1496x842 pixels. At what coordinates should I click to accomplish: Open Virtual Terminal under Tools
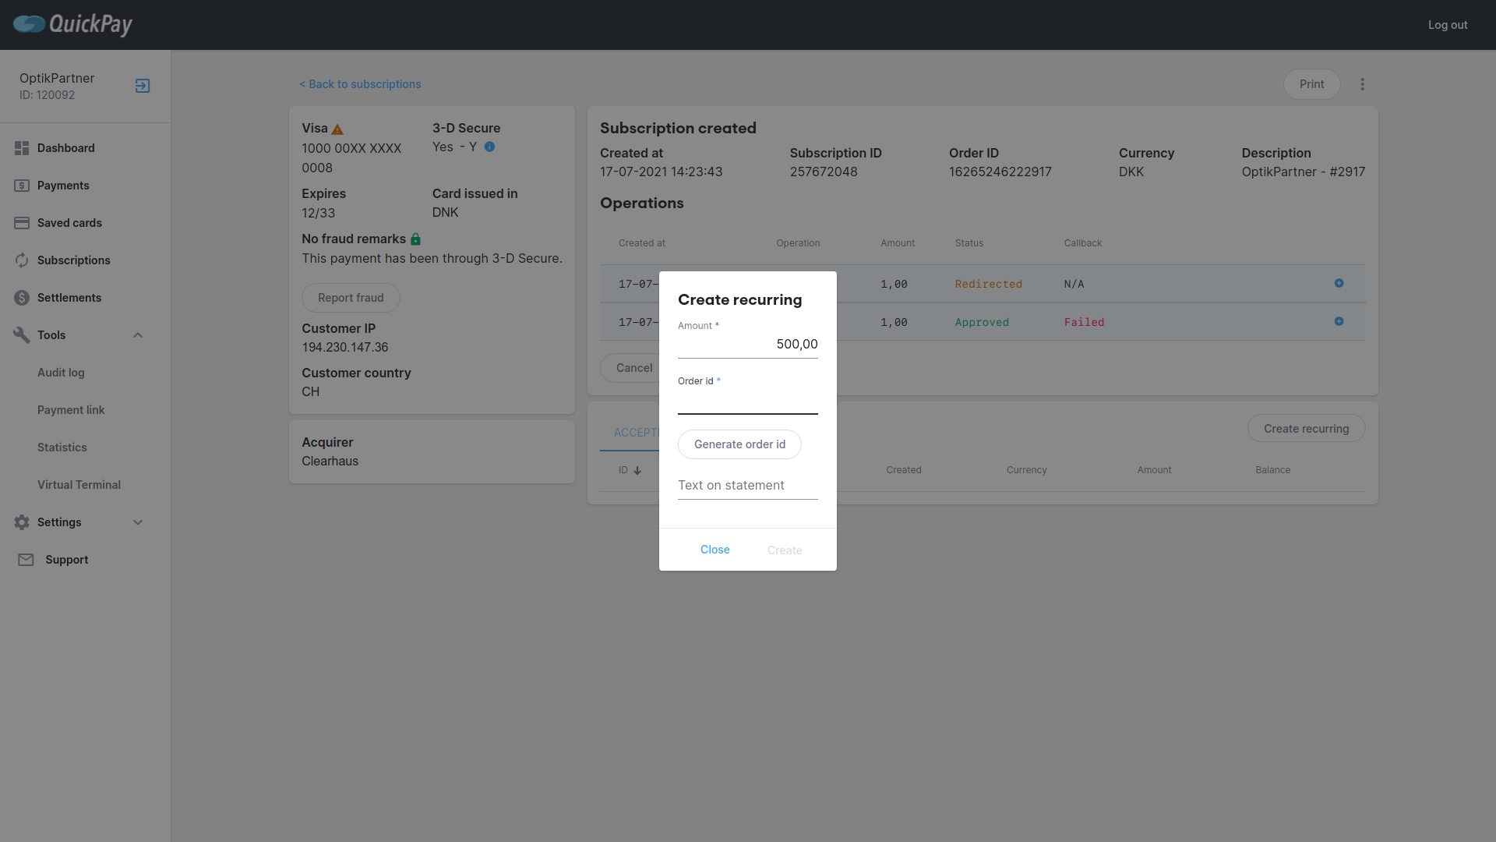79,485
